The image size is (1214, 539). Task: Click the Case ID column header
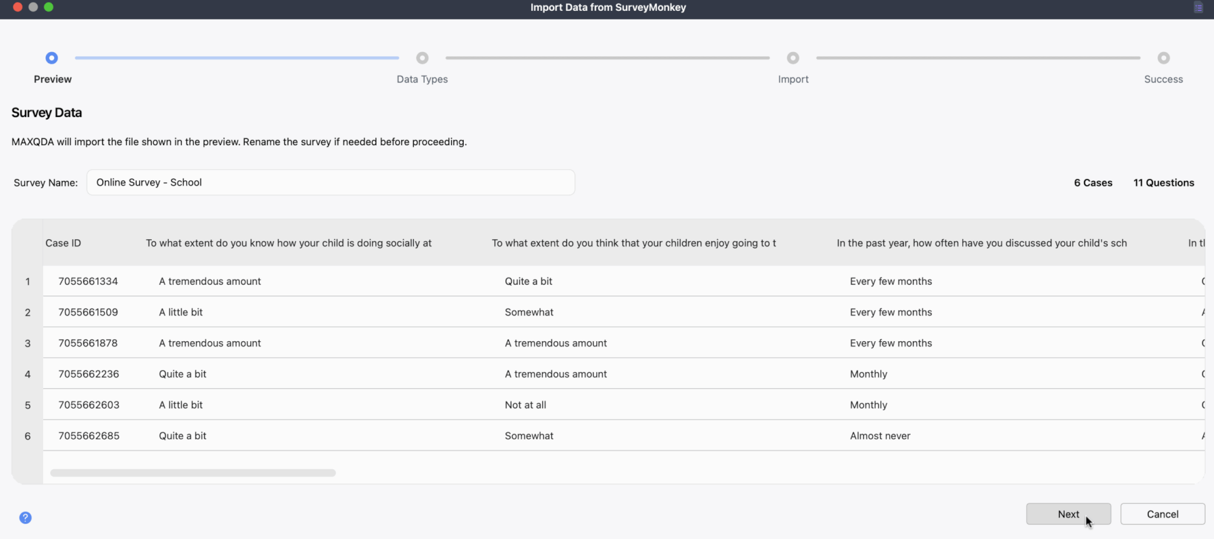[63, 243]
